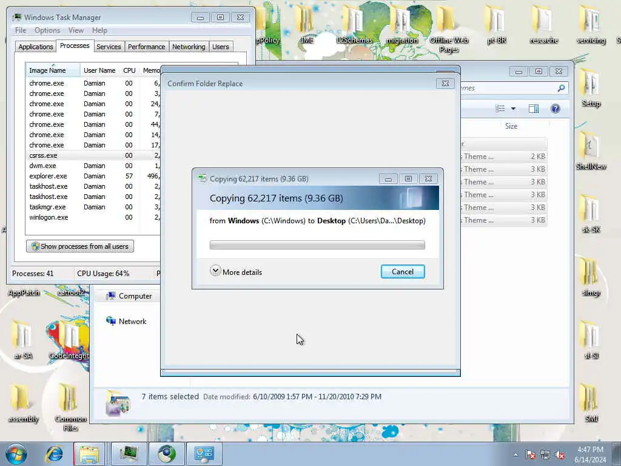Open the last taskbar app icon
Image resolution: width=621 pixels, height=466 pixels.
[x=204, y=454]
